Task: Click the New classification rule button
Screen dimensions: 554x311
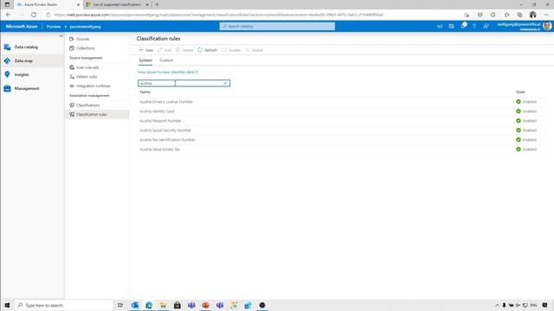Action: click(x=146, y=50)
